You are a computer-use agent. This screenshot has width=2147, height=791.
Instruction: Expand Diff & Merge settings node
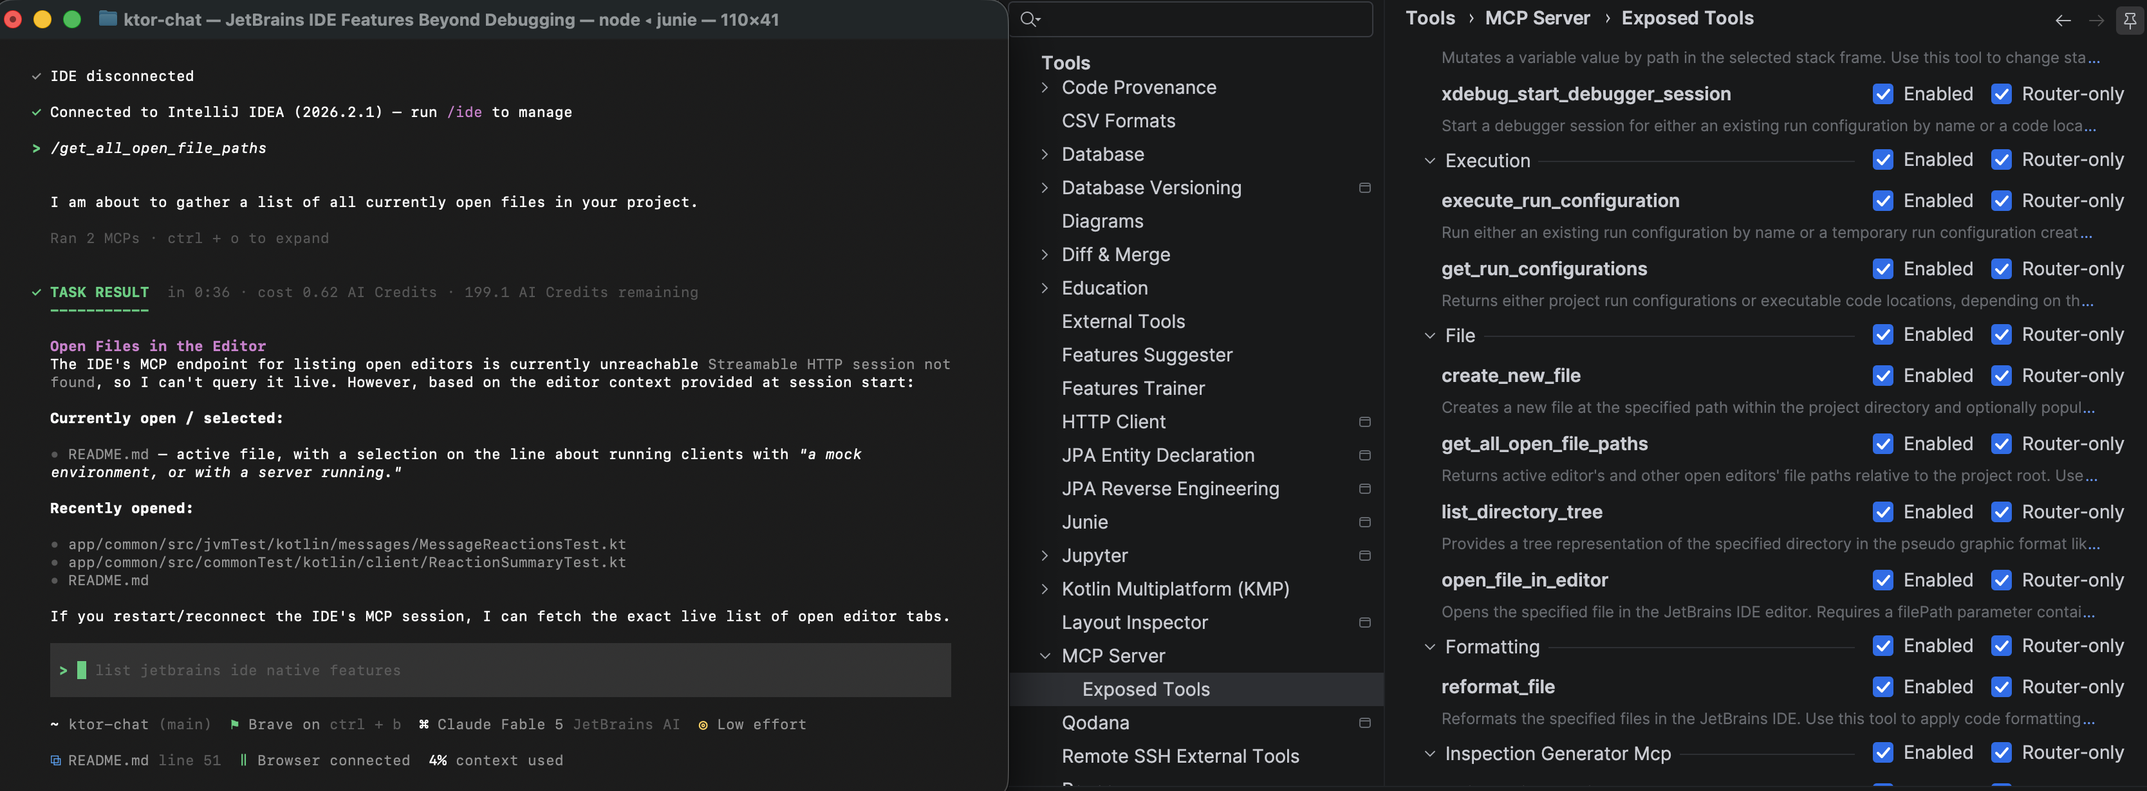[1045, 255]
